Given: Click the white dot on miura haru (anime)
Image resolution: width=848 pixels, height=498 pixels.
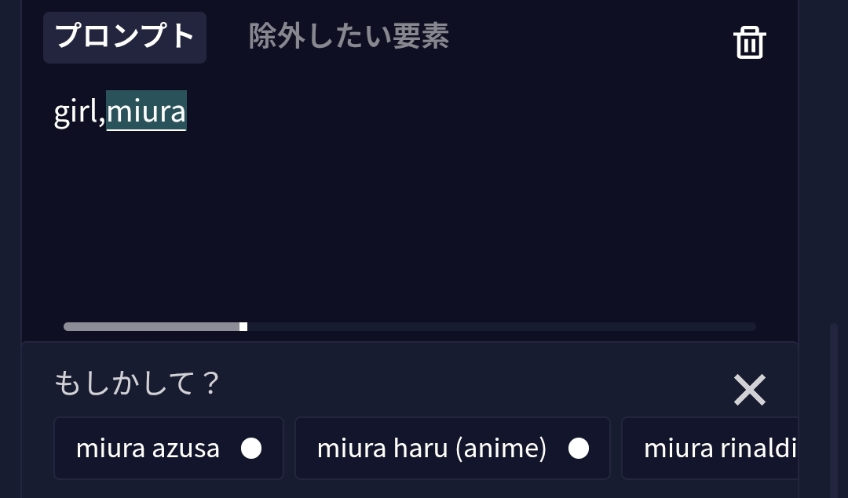Looking at the screenshot, I should (578, 449).
